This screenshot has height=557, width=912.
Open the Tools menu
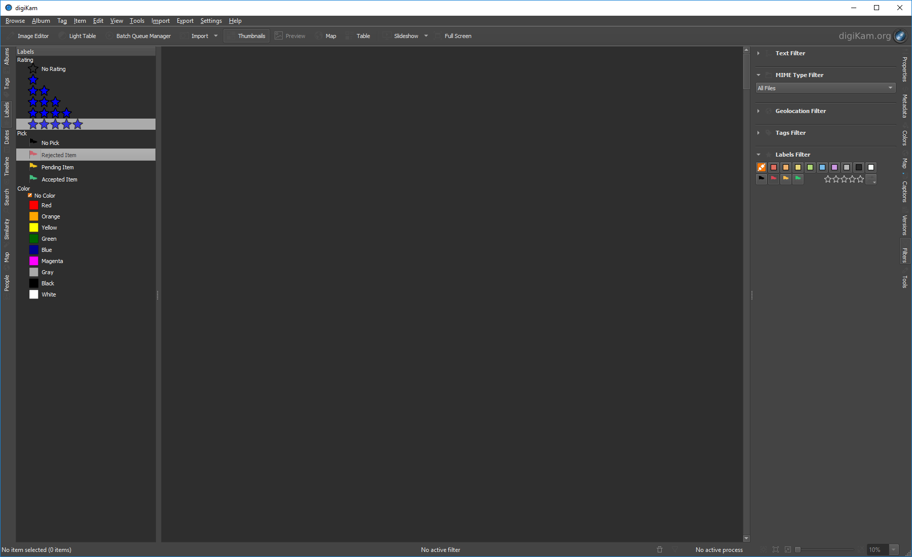137,21
